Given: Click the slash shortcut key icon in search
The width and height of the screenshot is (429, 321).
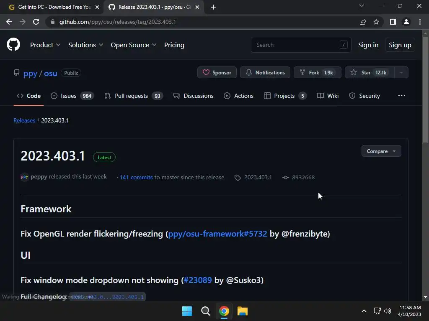Looking at the screenshot, I should (344, 45).
